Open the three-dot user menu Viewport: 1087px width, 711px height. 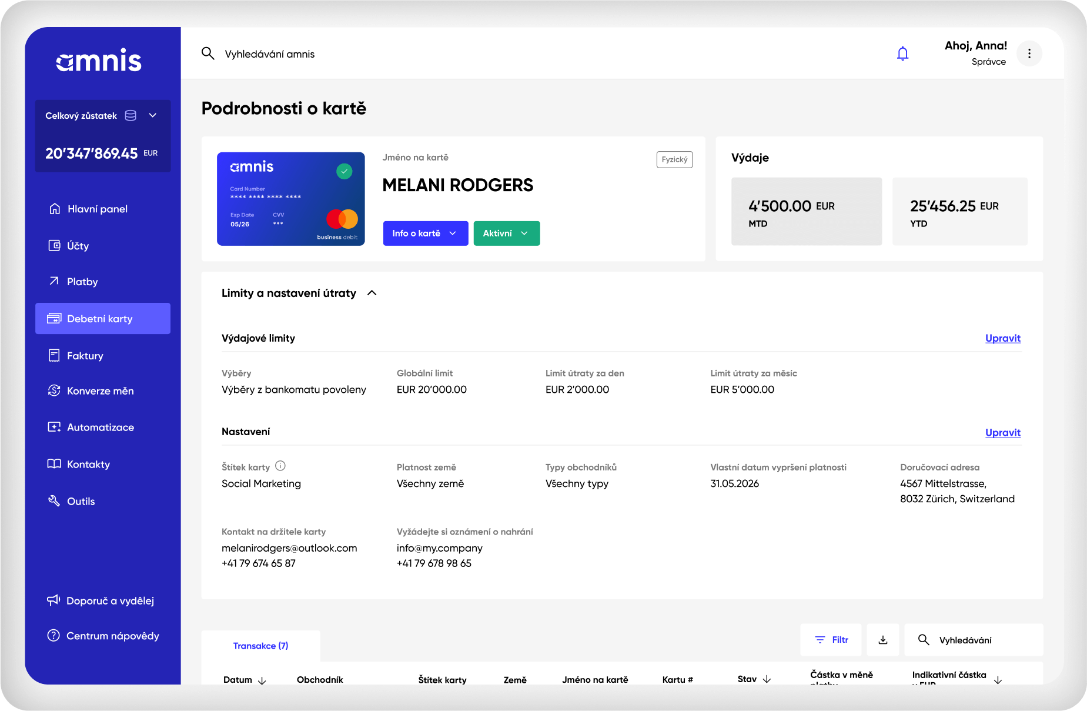1029,54
